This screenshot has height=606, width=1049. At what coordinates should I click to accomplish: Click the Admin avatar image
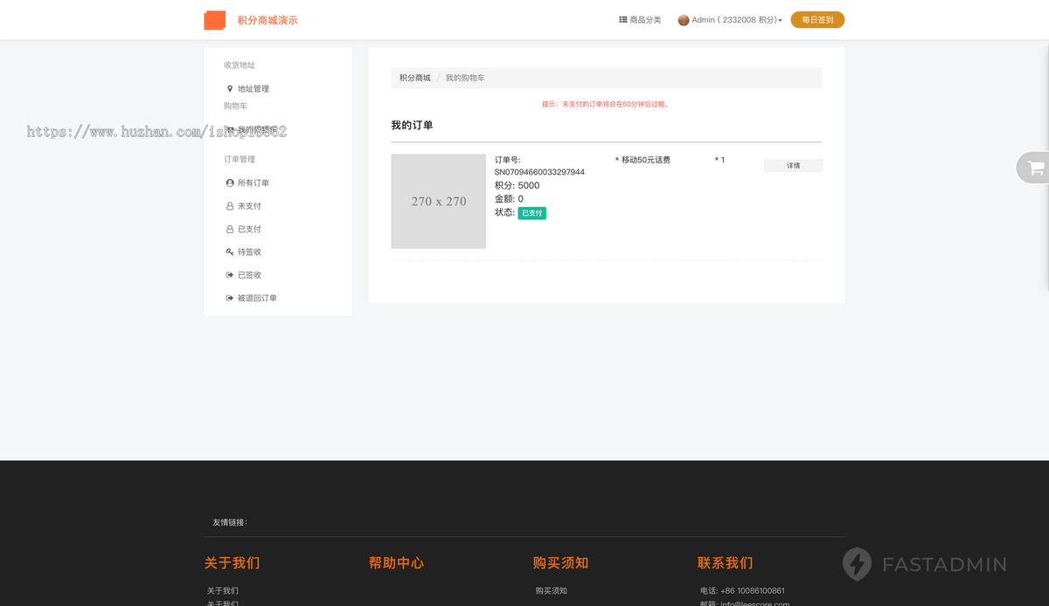pyautogui.click(x=684, y=19)
